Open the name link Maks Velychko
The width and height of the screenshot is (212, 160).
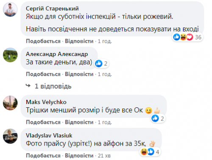click(46, 102)
